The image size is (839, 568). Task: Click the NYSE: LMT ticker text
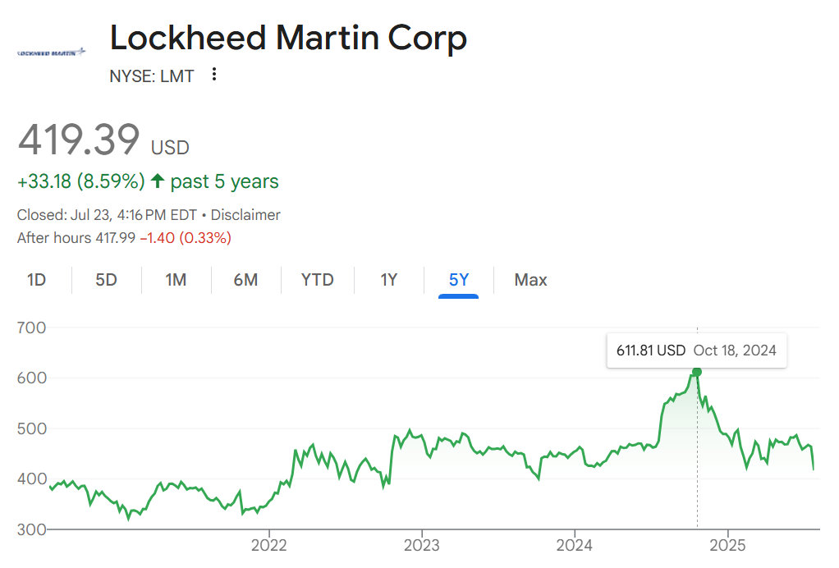(152, 76)
